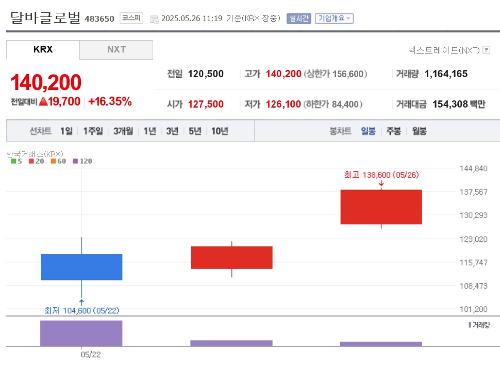Click the middle red candlestick body
Screen dimensions: 500x367
coord(232,257)
